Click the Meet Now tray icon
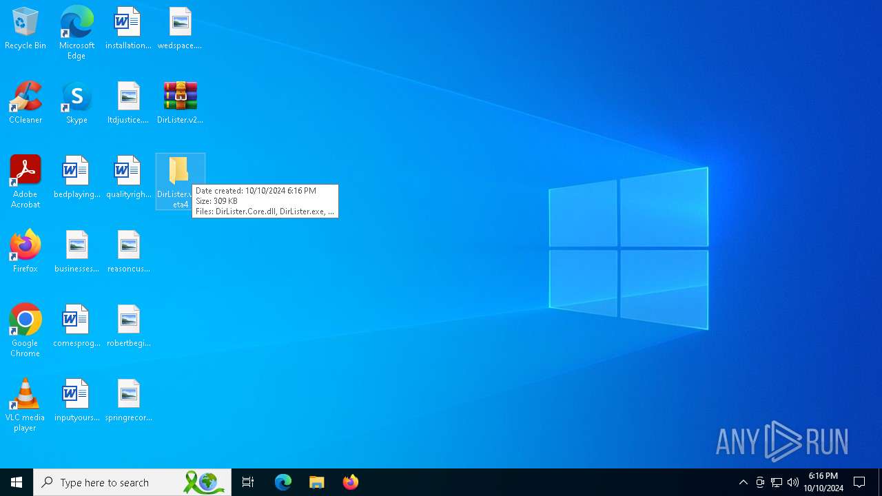The height and width of the screenshot is (496, 882). (x=760, y=482)
